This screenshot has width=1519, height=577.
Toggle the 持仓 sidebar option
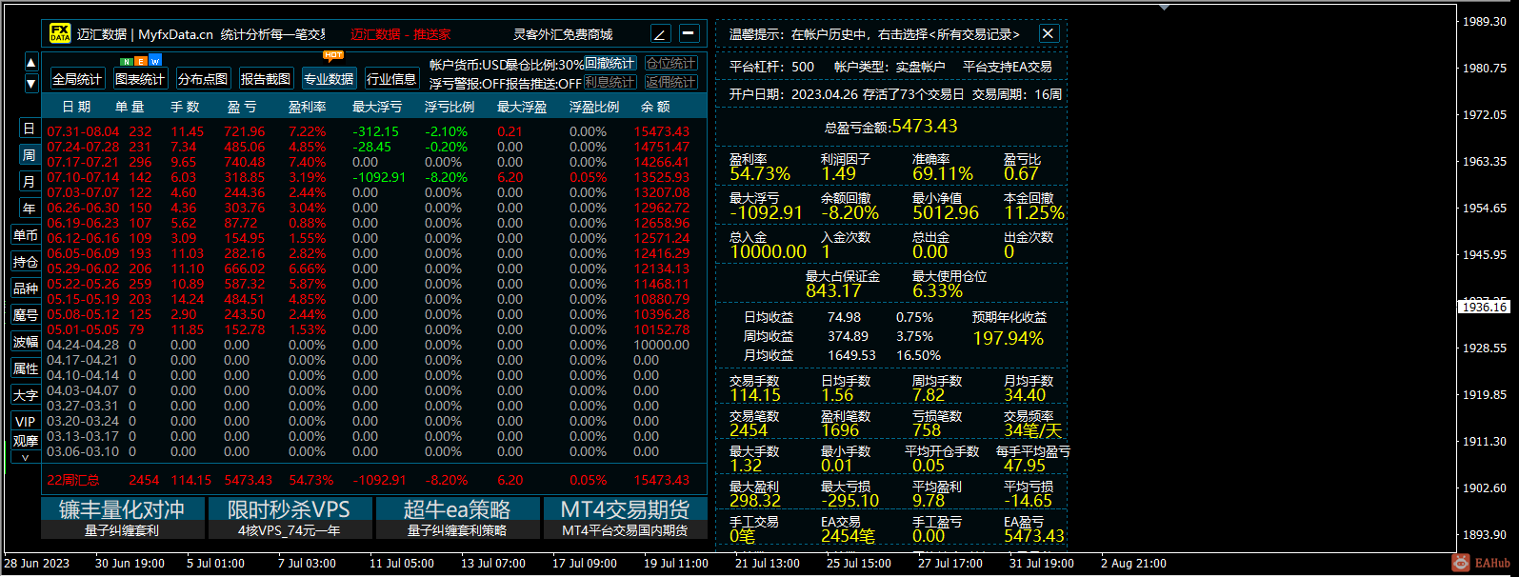pyautogui.click(x=26, y=262)
